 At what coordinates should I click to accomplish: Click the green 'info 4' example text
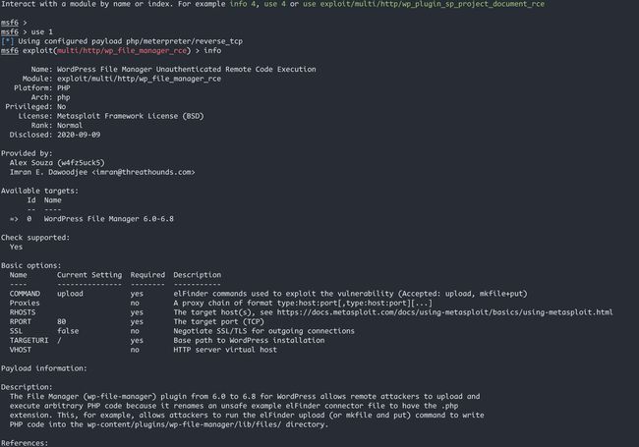(242, 4)
